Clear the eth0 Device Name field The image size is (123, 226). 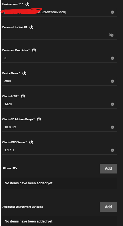(112, 81)
